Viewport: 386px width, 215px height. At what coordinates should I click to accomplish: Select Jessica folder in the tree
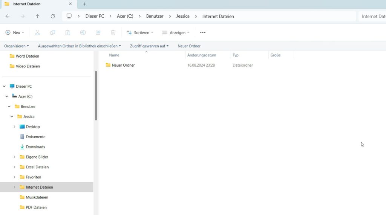(29, 117)
